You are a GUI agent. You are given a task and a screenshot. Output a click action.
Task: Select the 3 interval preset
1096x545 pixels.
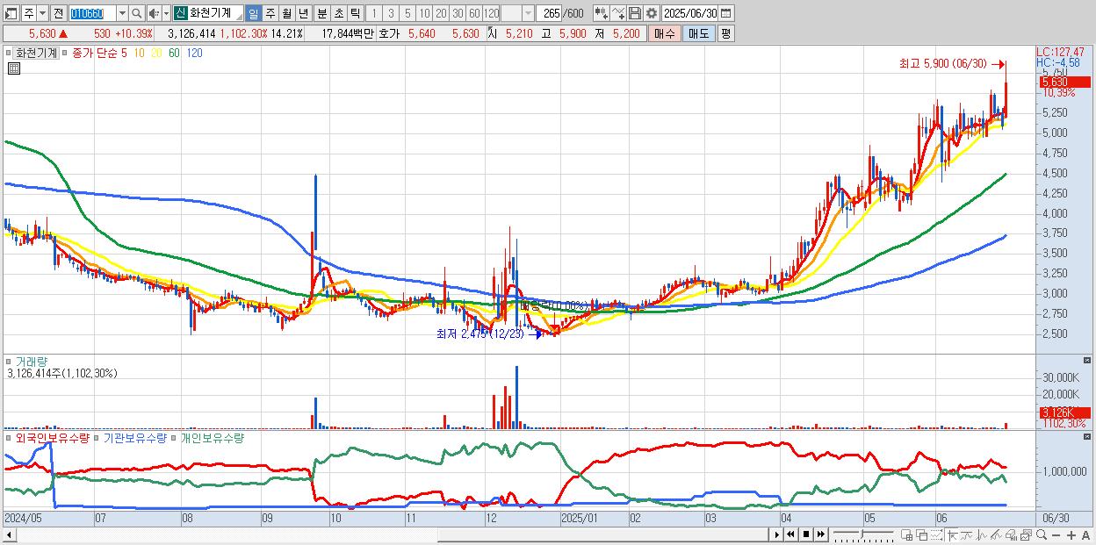(391, 13)
